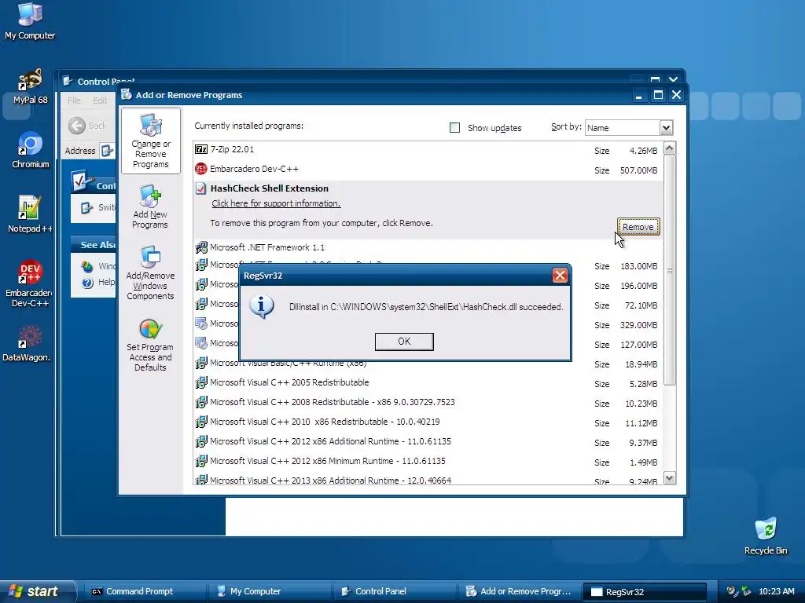Select the 507.00MB size text
The height and width of the screenshot is (603, 805).
click(638, 170)
